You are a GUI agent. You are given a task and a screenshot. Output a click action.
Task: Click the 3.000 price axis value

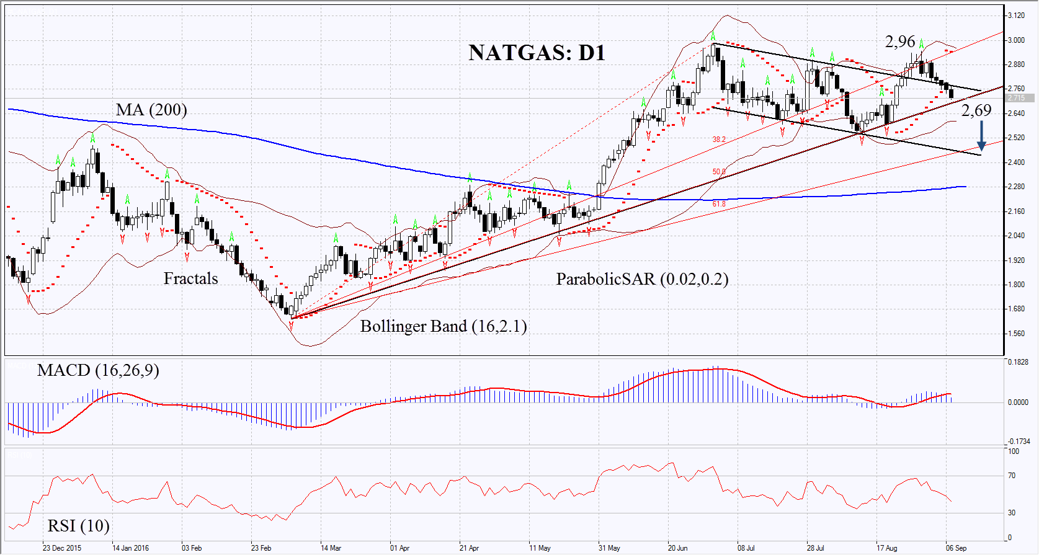(1016, 40)
